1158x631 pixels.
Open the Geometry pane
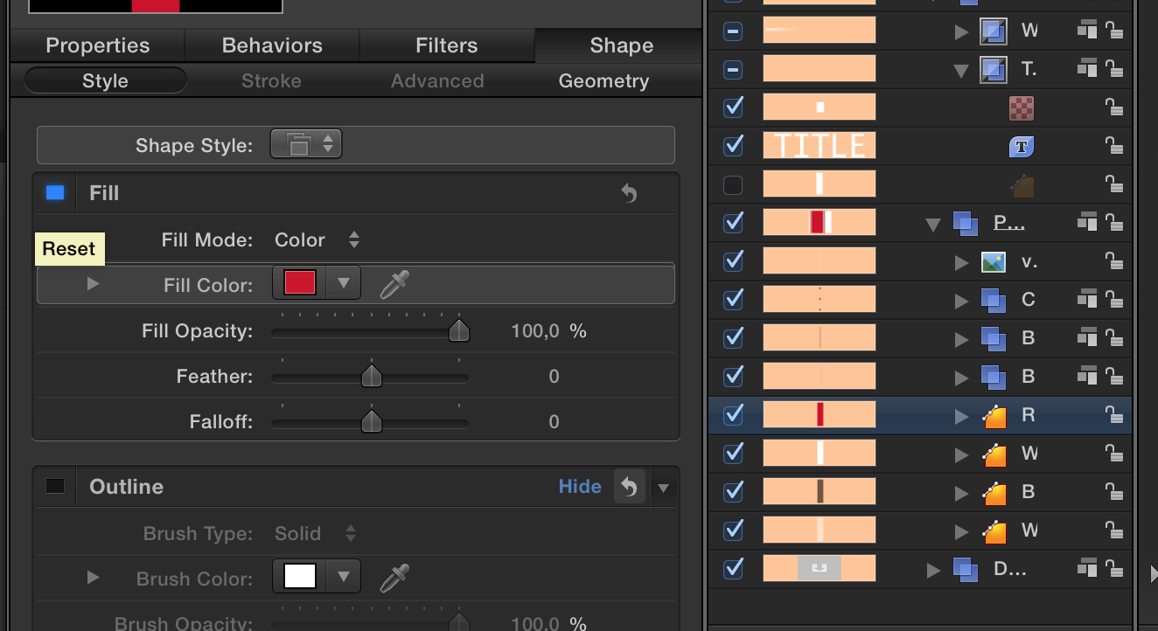tap(603, 81)
